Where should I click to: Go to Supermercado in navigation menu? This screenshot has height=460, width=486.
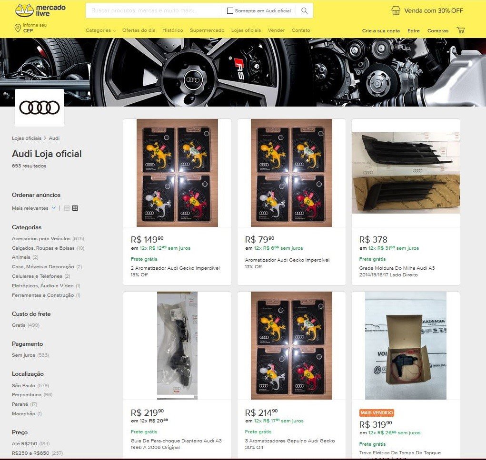point(207,30)
